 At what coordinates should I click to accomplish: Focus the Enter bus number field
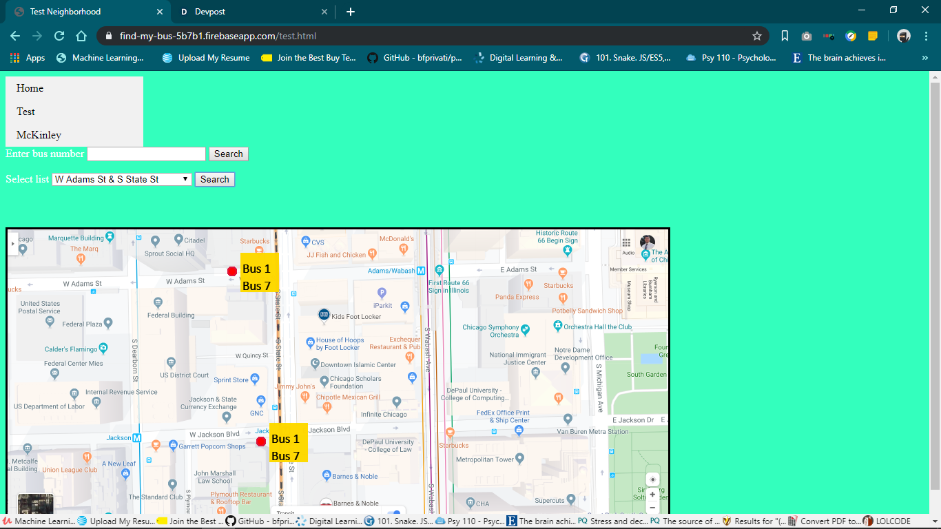pos(146,154)
